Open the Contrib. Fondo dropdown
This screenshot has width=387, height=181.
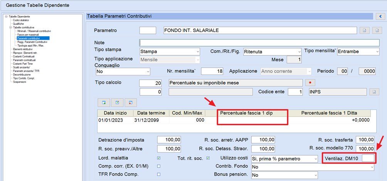click(313, 167)
